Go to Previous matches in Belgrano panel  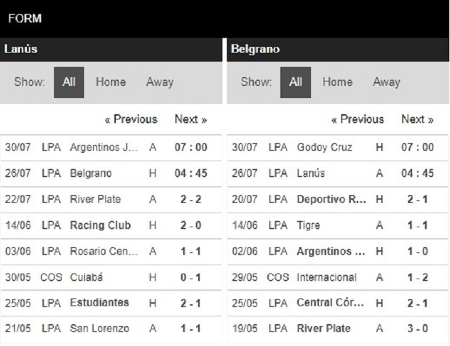click(x=357, y=119)
